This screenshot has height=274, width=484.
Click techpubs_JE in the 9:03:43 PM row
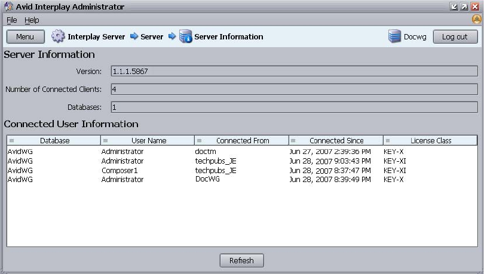[x=216, y=161]
